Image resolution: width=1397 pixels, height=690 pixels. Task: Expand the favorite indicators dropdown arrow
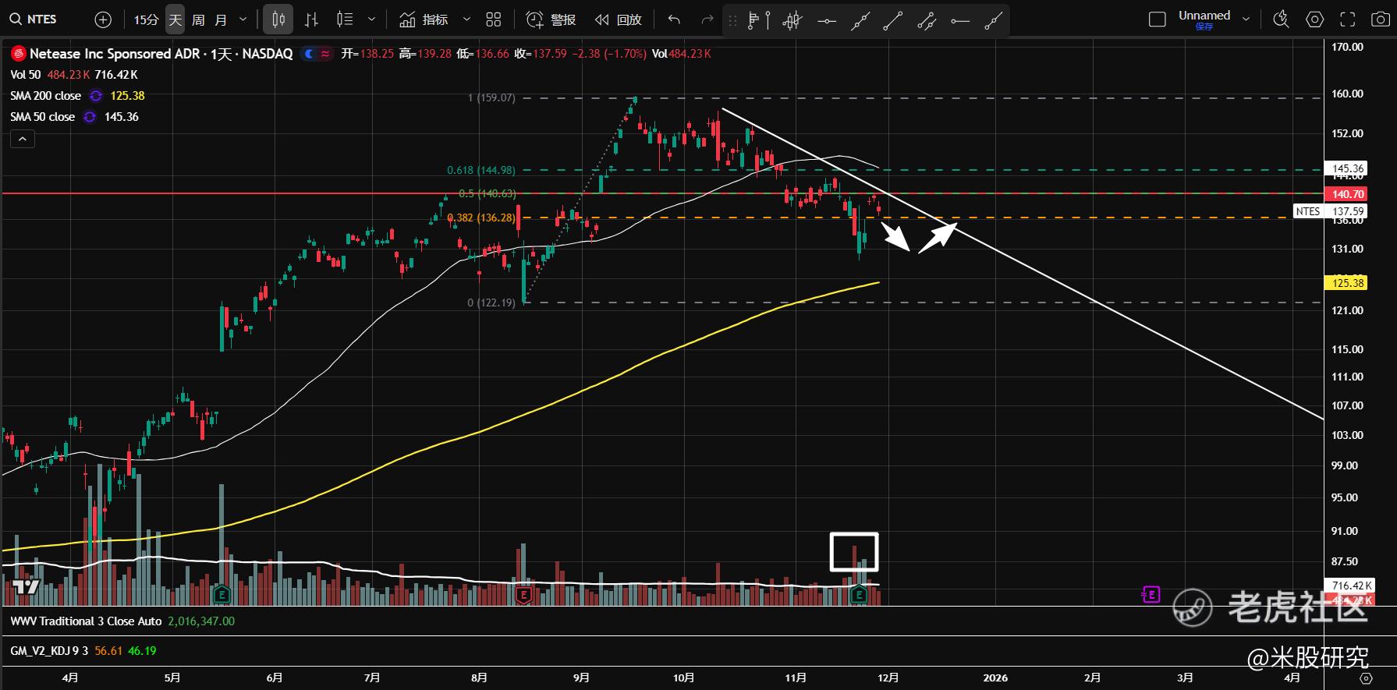[x=466, y=19]
